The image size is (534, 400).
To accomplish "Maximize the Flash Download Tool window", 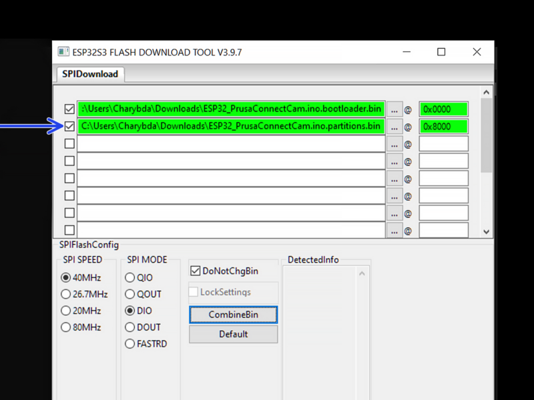I will tap(441, 52).
